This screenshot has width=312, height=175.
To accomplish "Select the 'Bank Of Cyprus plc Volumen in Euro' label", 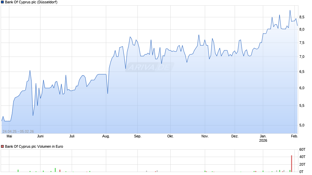I will click(34, 146).
